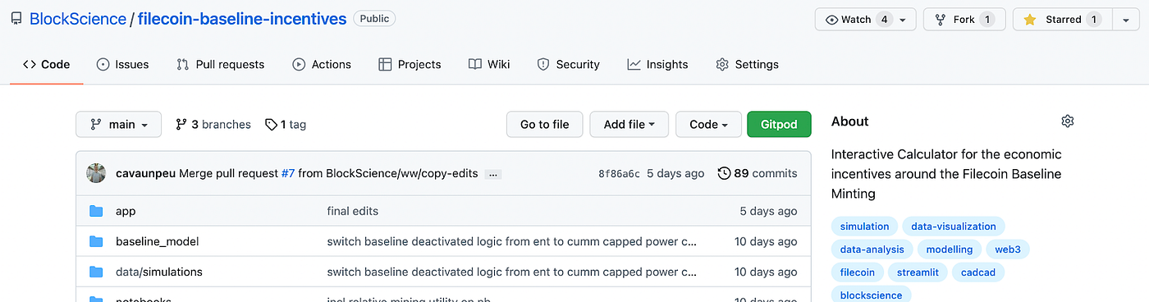Click the Go to file button
The width and height of the screenshot is (1149, 302).
point(545,125)
